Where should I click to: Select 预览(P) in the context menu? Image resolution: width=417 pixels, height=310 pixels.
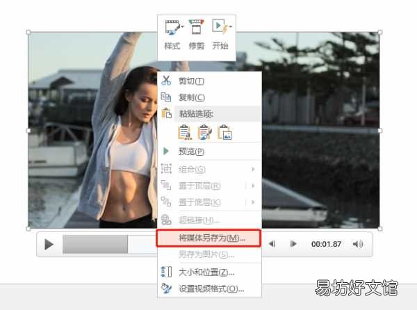tap(210, 152)
